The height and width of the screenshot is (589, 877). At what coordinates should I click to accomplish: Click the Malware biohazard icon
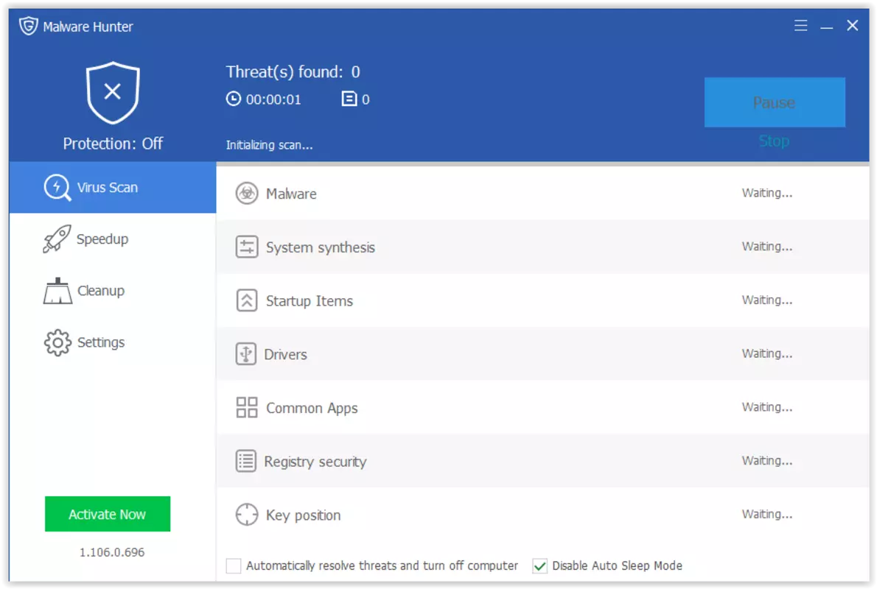(247, 194)
